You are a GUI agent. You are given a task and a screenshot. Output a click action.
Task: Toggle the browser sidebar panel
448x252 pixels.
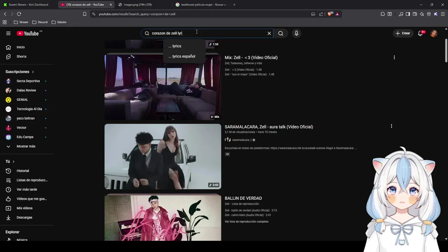click(x=408, y=14)
